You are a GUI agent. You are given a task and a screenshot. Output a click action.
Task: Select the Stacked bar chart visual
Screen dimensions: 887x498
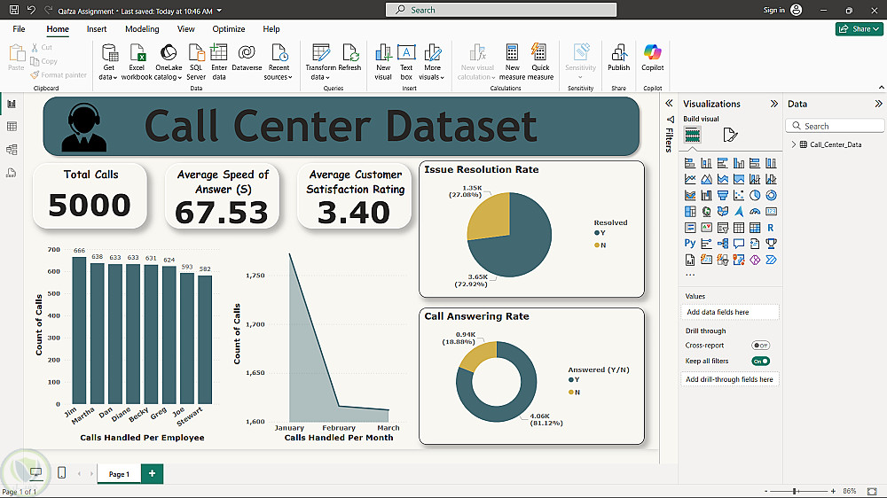pyautogui.click(x=689, y=163)
